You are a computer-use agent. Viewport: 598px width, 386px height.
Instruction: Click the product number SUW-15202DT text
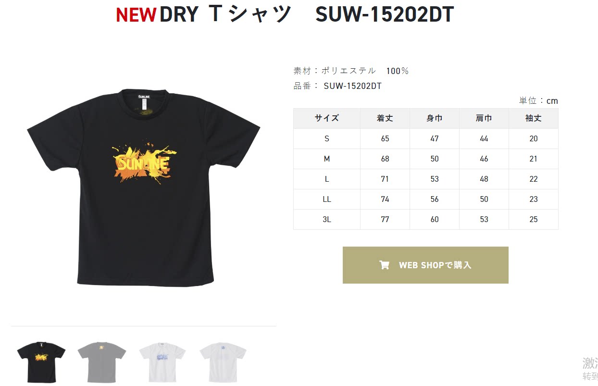[352, 86]
